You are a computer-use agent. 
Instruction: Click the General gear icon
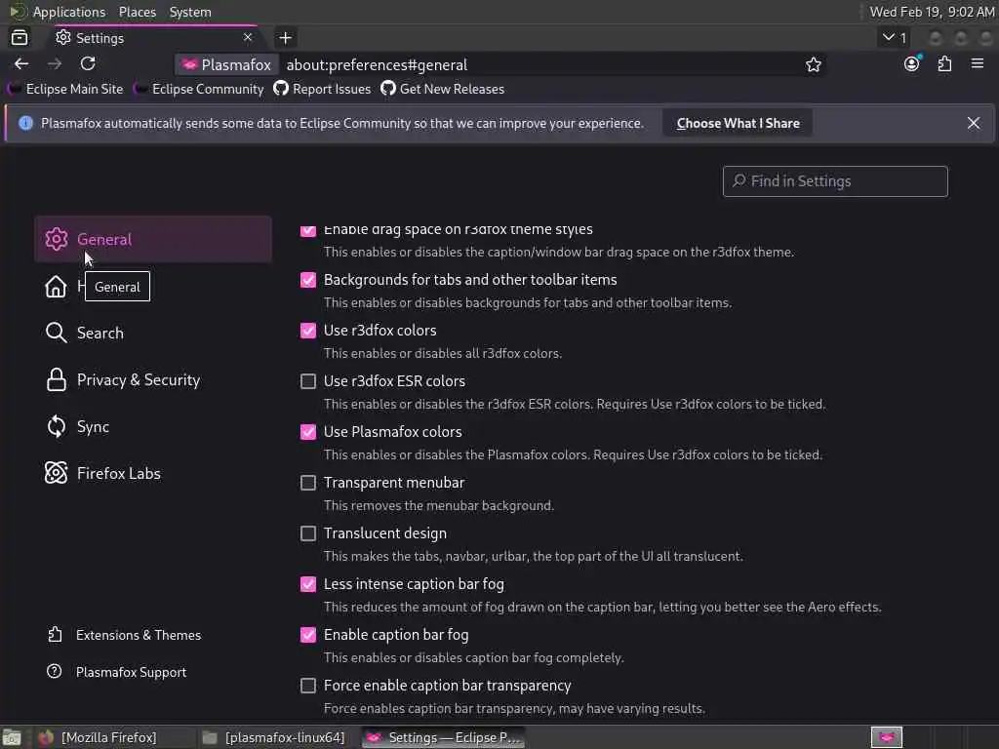(56, 239)
